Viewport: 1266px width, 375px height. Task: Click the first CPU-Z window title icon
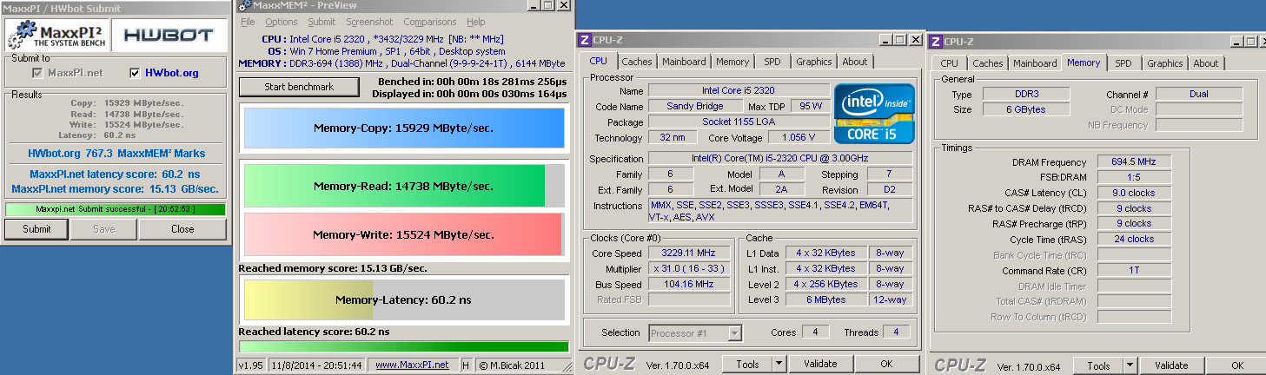coord(585,40)
